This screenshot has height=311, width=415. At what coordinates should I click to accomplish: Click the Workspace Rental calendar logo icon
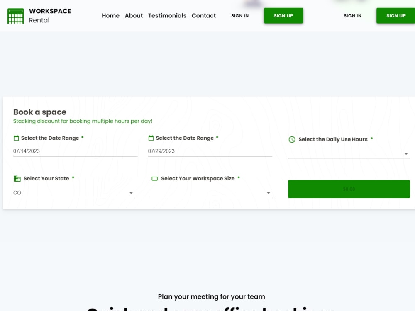(x=16, y=16)
